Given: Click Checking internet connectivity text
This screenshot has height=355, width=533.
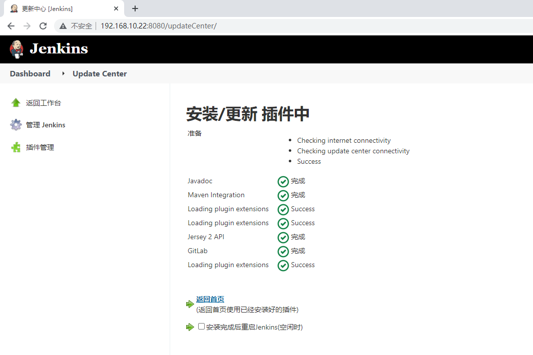Looking at the screenshot, I should pyautogui.click(x=344, y=140).
